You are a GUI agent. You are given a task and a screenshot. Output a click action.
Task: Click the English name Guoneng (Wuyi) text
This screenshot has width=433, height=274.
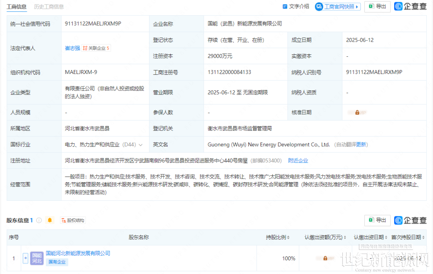click(x=269, y=144)
